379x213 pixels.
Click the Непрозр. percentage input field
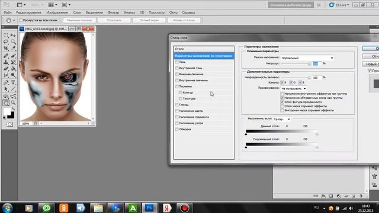click(x=317, y=63)
